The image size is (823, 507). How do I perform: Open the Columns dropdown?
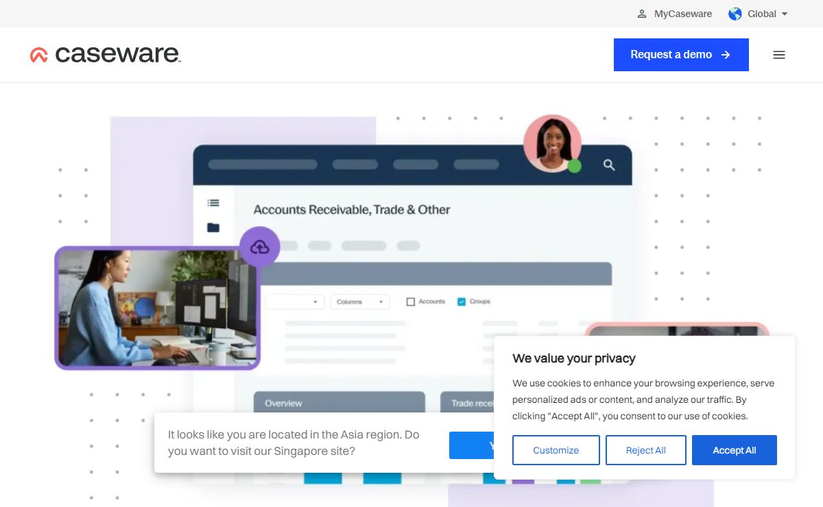[x=360, y=301]
